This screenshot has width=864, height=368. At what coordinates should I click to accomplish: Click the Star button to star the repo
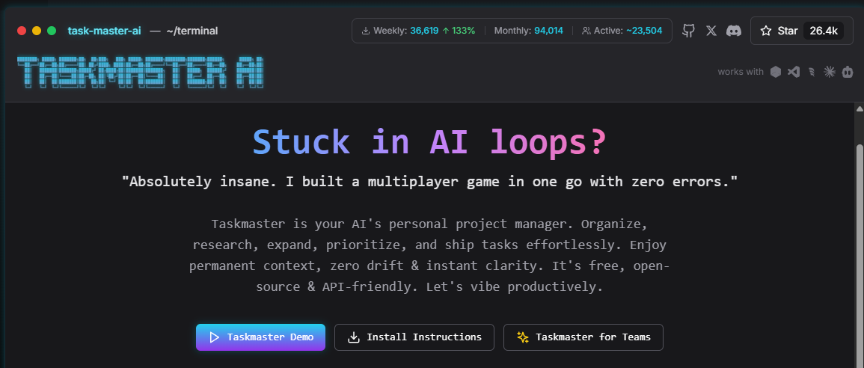coord(802,31)
